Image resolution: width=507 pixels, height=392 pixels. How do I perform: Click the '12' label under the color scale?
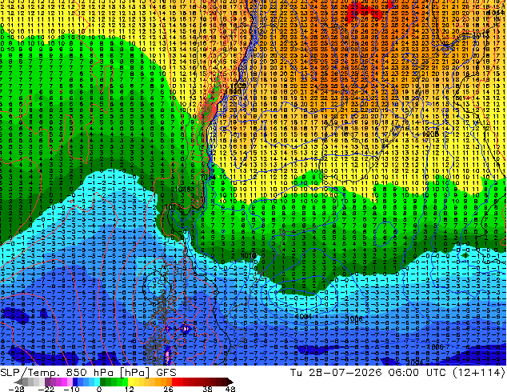click(x=130, y=389)
